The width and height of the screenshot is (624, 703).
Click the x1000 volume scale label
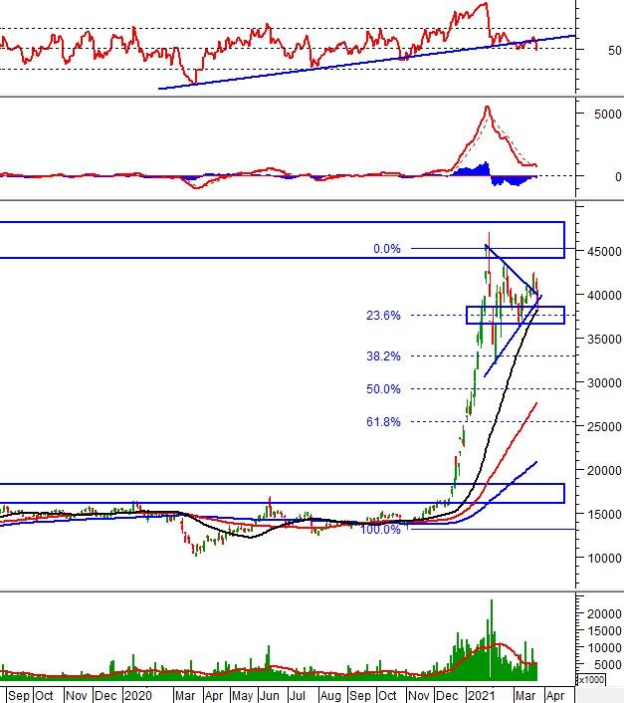click(591, 680)
